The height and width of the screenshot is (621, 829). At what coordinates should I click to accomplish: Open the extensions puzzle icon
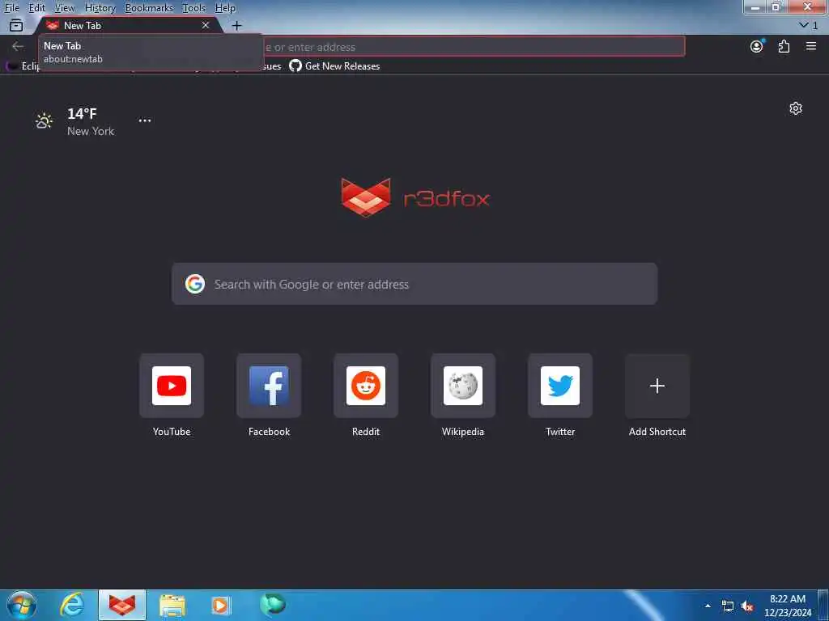point(784,46)
